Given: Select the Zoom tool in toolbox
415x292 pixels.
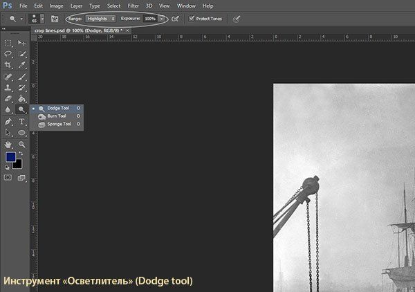Looking at the screenshot, I should click(x=21, y=145).
